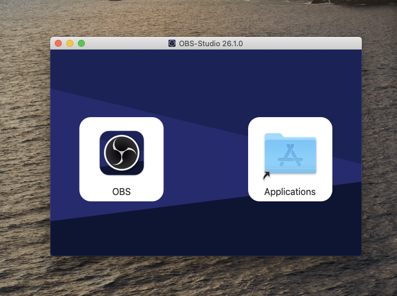
Task: Click the small OBS icon in title bar
Action: pos(172,43)
